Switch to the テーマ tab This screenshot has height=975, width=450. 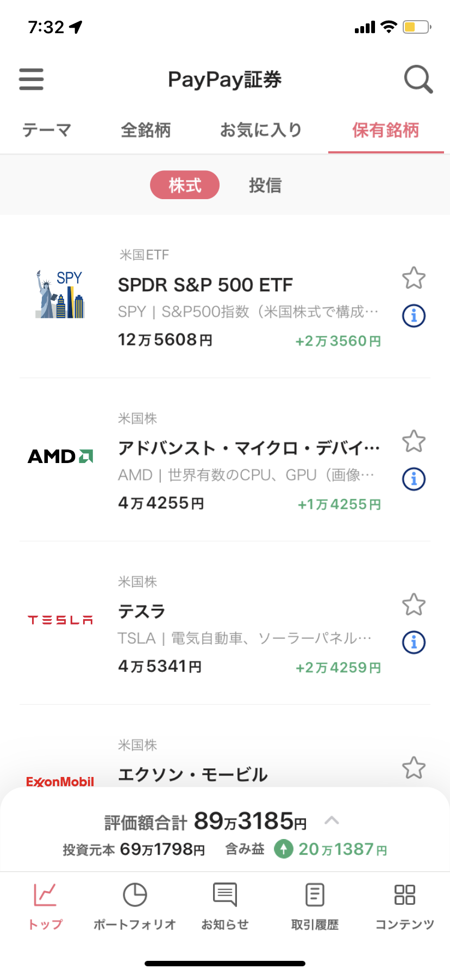pyautogui.click(x=47, y=130)
